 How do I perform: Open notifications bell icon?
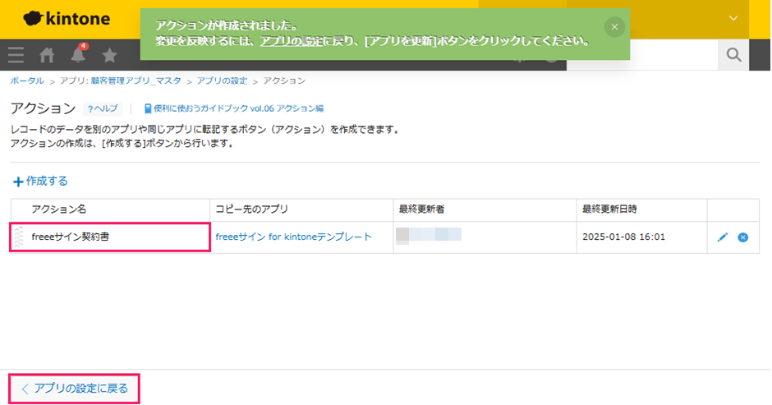click(x=78, y=53)
